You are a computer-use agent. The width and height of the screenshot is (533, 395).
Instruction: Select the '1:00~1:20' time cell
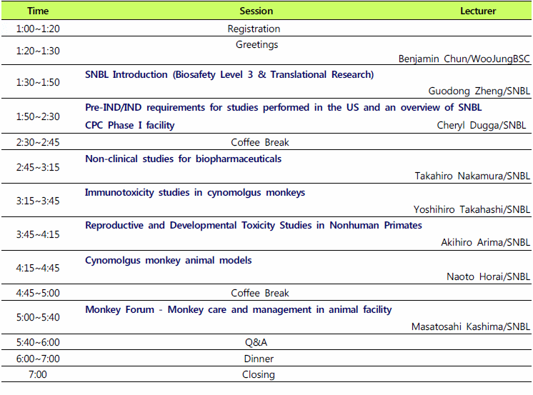coord(38,29)
